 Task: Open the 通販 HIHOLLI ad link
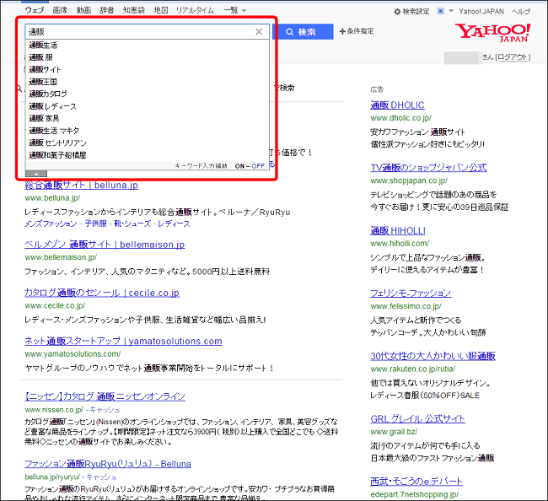[x=398, y=231]
